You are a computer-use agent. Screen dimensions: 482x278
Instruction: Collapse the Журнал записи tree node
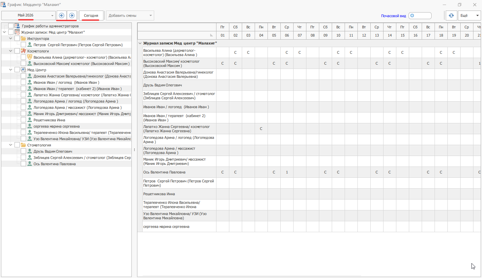[4, 32]
